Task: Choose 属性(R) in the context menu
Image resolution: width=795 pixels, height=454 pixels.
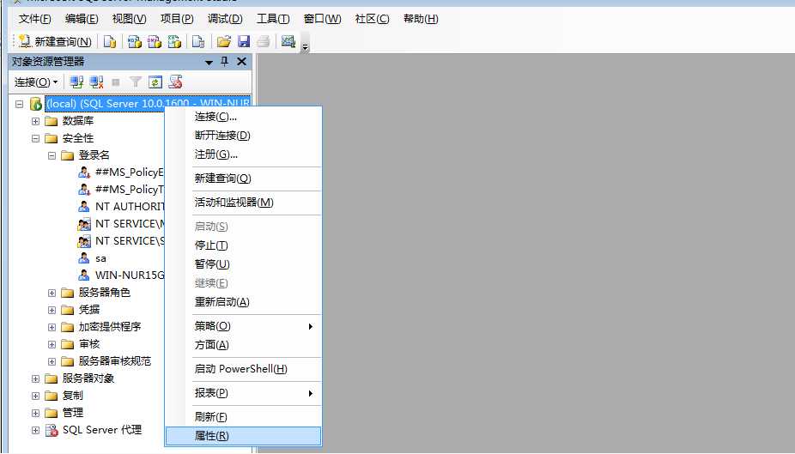Action: tap(243, 436)
